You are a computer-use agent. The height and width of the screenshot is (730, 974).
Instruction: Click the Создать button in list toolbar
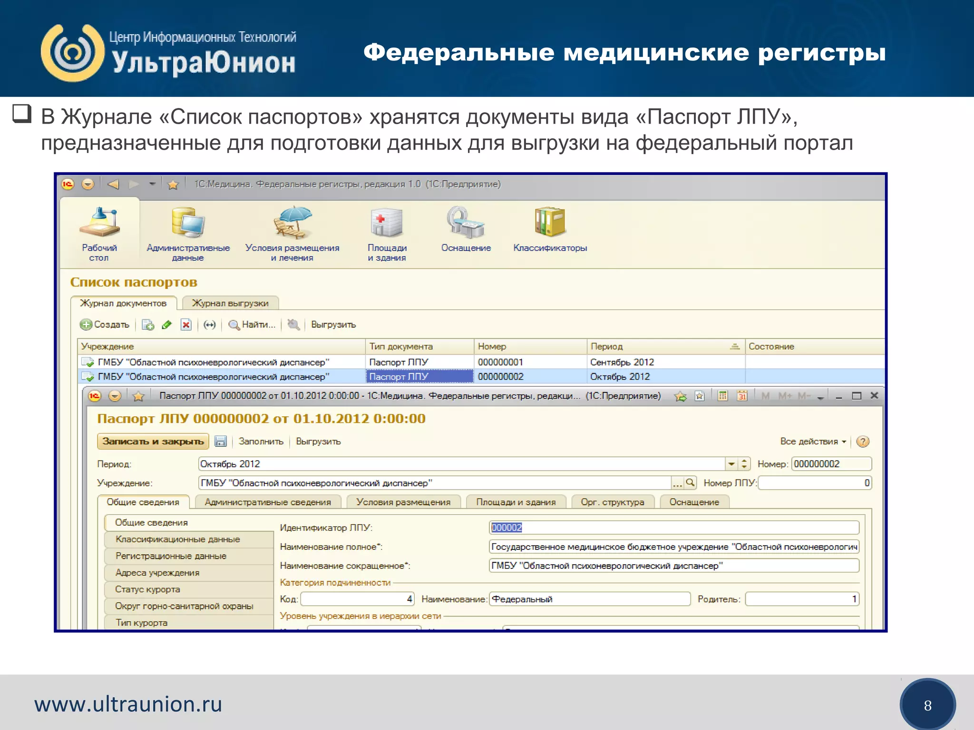(105, 325)
